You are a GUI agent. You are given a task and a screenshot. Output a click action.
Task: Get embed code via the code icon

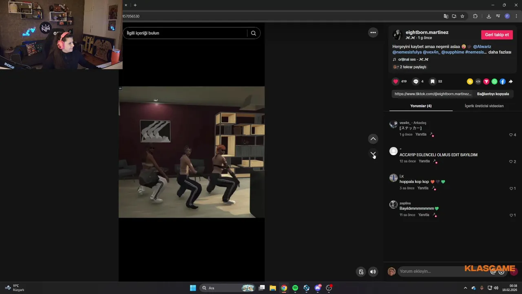click(x=478, y=82)
